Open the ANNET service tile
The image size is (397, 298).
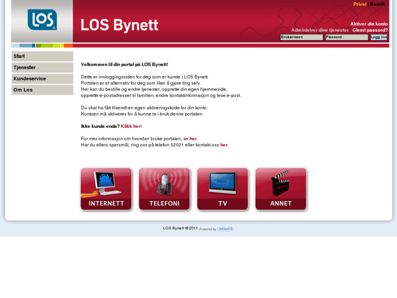(281, 189)
